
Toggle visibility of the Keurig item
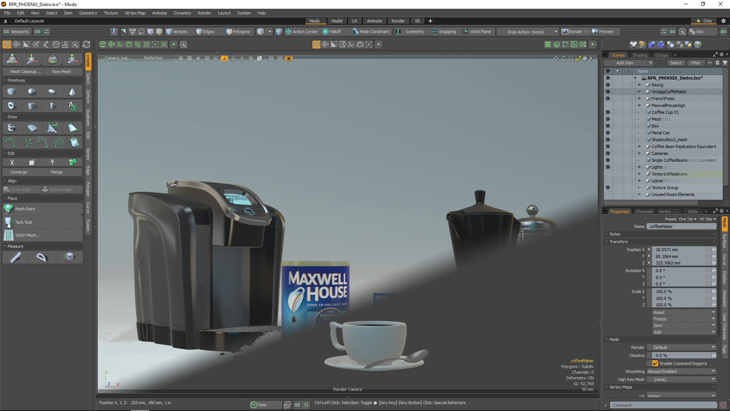608,84
